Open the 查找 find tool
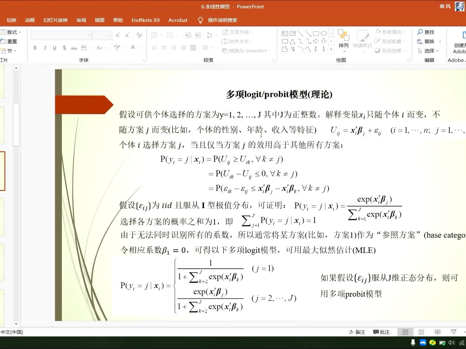 [x=427, y=32]
